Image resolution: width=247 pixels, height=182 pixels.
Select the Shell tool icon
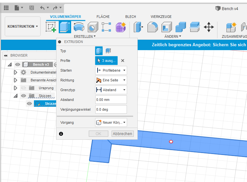click(166, 27)
